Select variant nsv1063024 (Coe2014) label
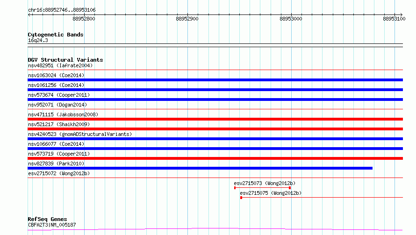Screen dimensions: 416x235 56,75
